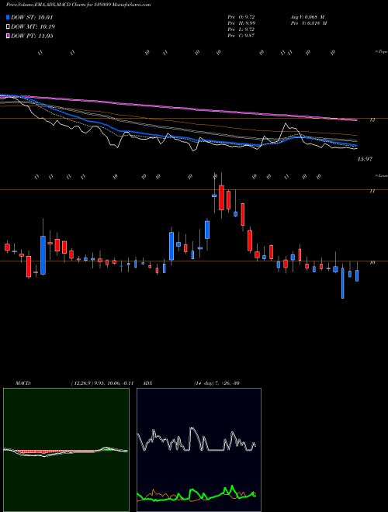Click the blue DOW ST legend swatch
This screenshot has height=512, width=388.
pyautogui.click(x=8, y=17)
